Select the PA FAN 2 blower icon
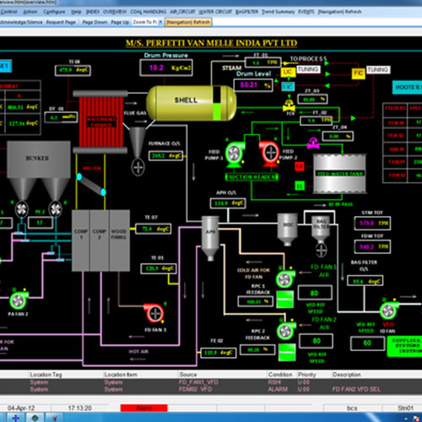This screenshot has height=422, width=422. [x=19, y=300]
